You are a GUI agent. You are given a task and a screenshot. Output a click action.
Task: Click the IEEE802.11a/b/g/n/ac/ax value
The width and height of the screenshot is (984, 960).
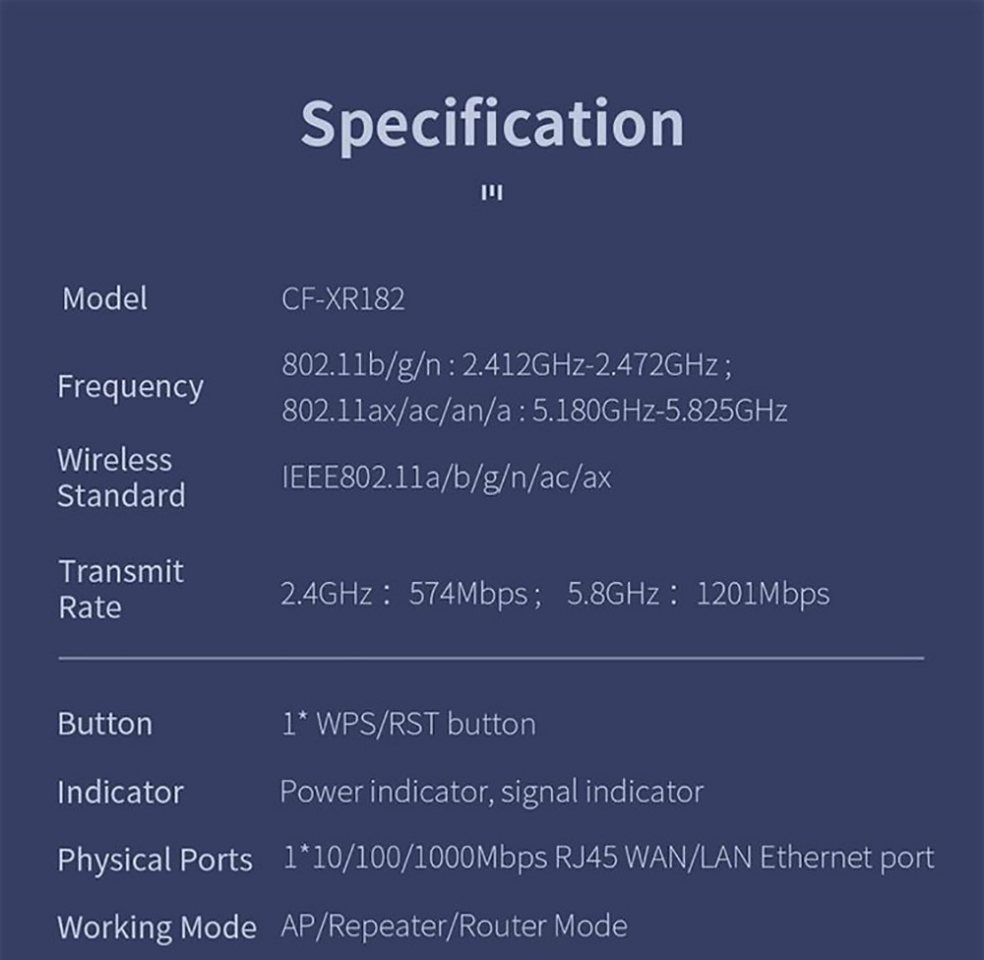click(x=446, y=479)
